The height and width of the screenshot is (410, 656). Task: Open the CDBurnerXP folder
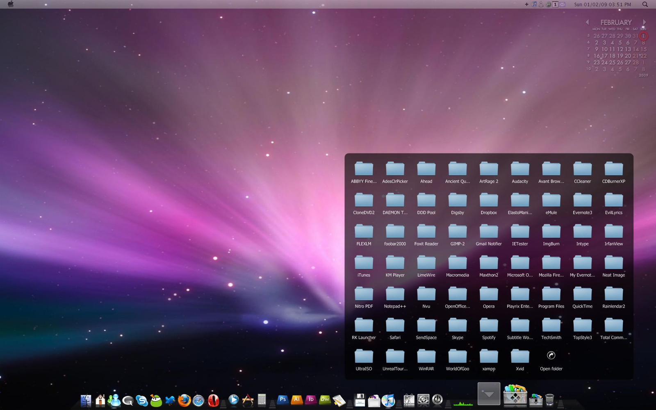point(613,173)
